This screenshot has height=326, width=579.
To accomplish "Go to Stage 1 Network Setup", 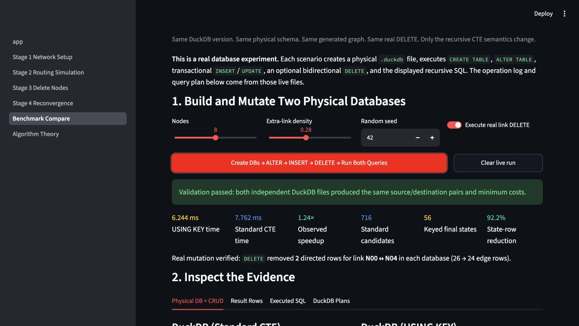I will click(x=68, y=57).
